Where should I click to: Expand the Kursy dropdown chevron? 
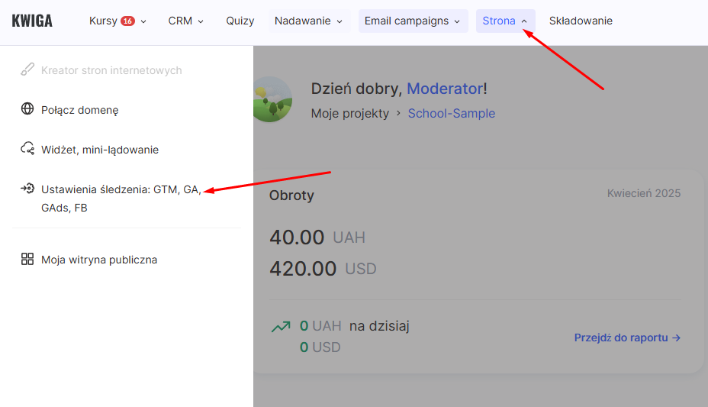(143, 21)
